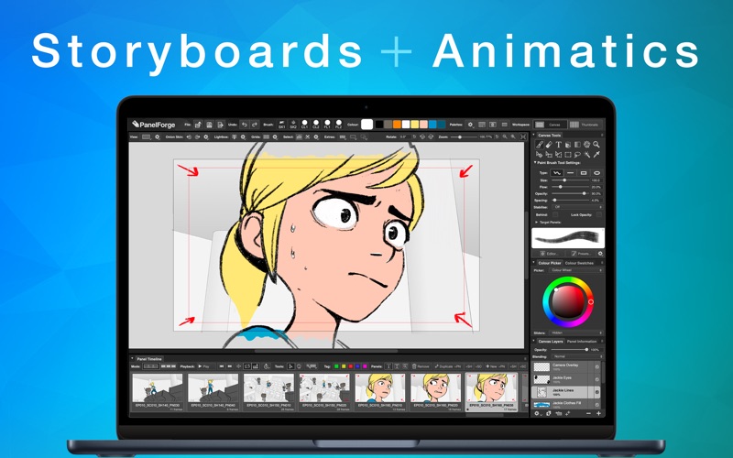Add a new layer with the plus icon
Screen dimensions: 733x458
[598, 414]
